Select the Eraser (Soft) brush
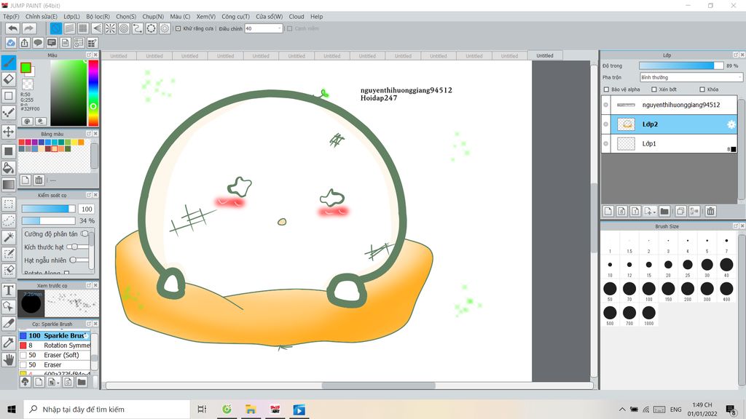 pos(55,355)
